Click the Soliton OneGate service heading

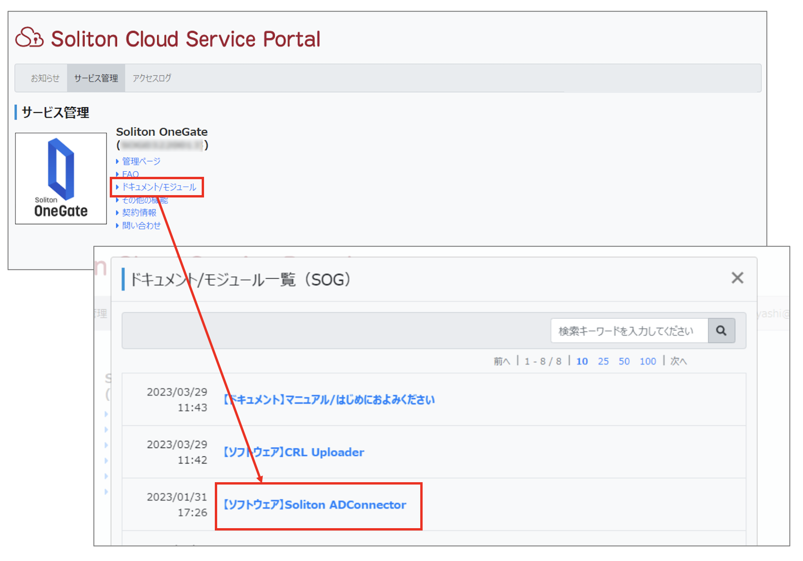(162, 132)
